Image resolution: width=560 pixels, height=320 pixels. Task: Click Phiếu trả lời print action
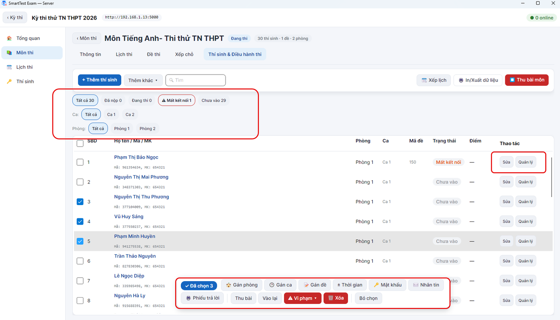[202, 298]
